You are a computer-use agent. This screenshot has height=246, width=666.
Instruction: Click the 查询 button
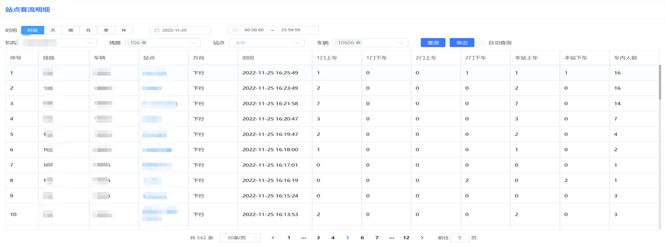pyautogui.click(x=433, y=43)
